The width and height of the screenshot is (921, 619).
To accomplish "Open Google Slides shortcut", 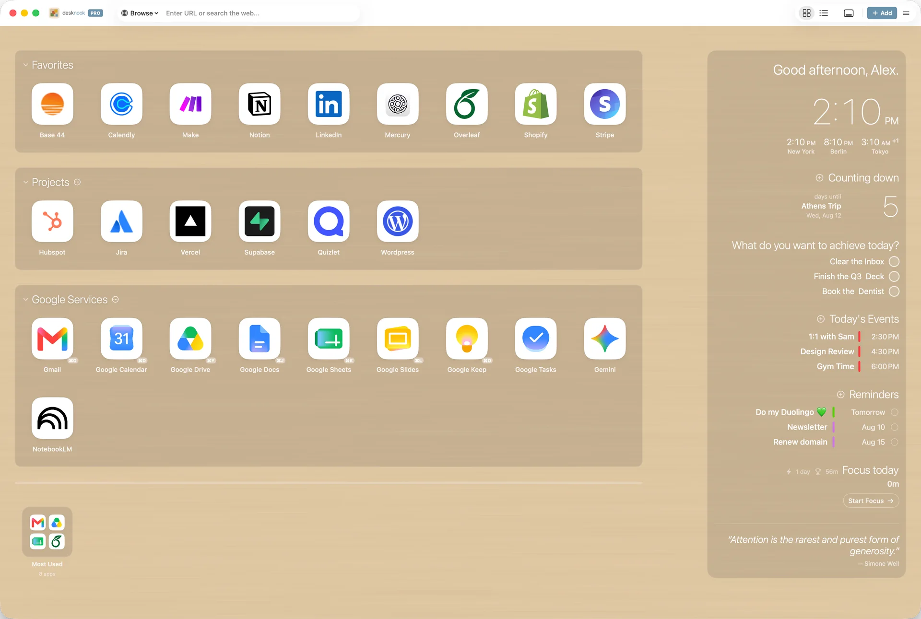I will tap(398, 339).
